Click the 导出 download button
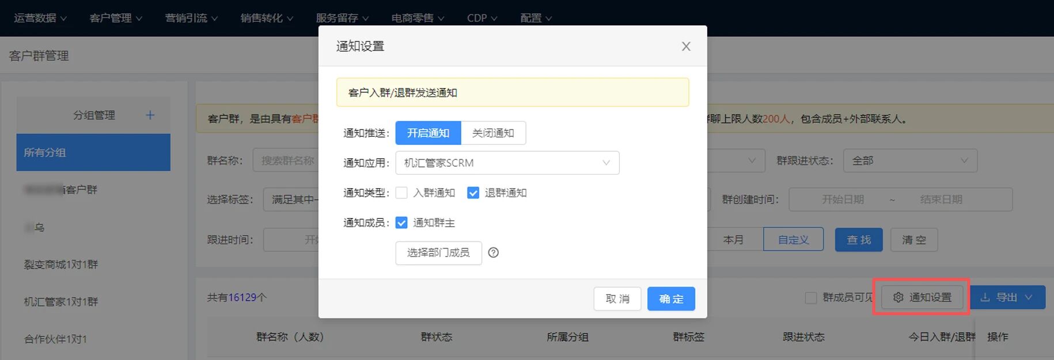 (x=1007, y=297)
